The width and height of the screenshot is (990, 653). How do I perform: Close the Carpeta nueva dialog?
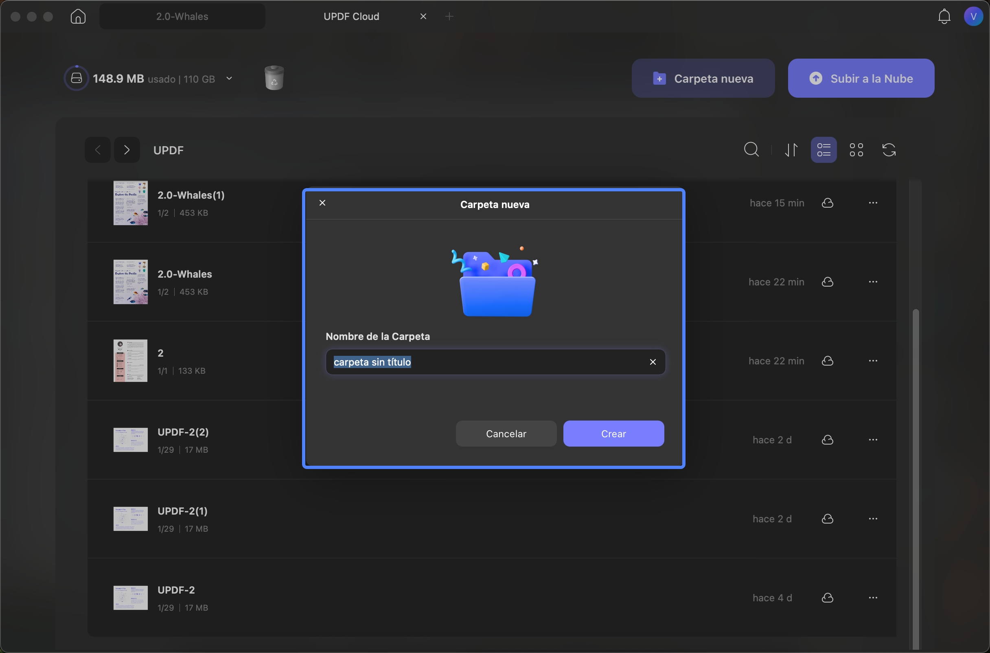(322, 203)
